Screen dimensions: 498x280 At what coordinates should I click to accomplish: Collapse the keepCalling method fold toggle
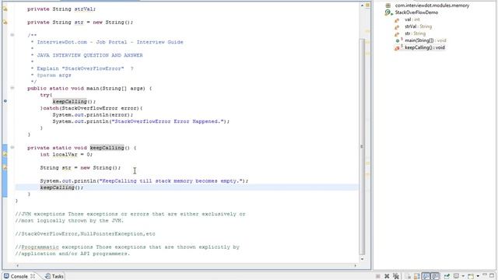coord(12,147)
